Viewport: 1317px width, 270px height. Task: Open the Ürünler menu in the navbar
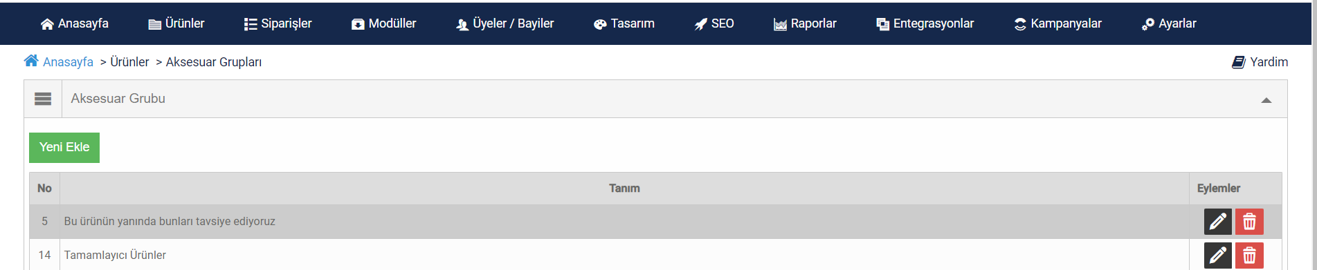pyautogui.click(x=176, y=23)
